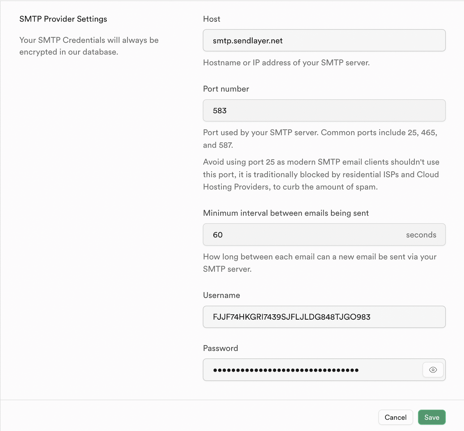Image resolution: width=464 pixels, height=431 pixels.
Task: Click the SMTP Provider Settings heading
Action: (63, 19)
